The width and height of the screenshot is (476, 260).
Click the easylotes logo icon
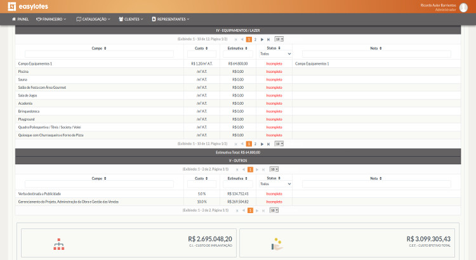click(11, 6)
